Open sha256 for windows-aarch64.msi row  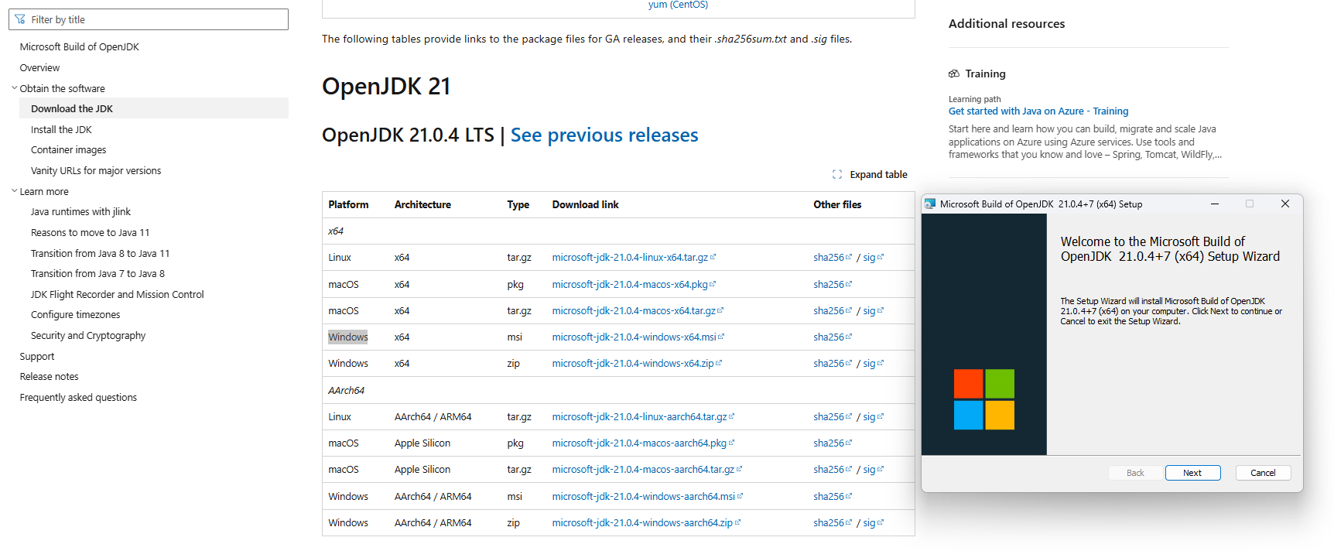pyautogui.click(x=833, y=497)
